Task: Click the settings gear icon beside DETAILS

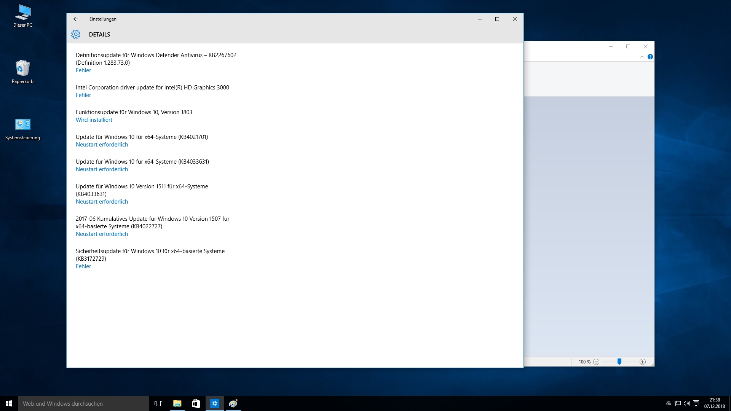Action: click(76, 34)
